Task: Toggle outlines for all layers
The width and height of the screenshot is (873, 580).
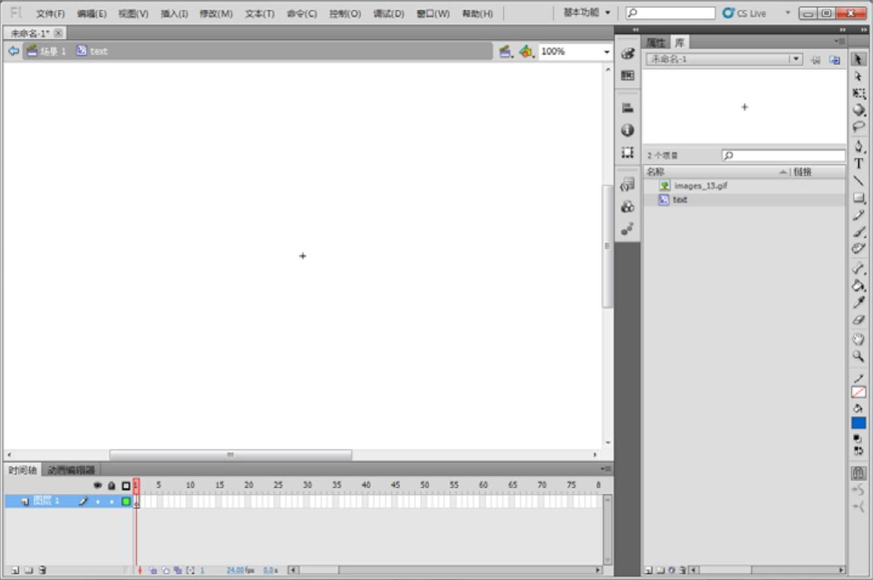Action: [126, 485]
